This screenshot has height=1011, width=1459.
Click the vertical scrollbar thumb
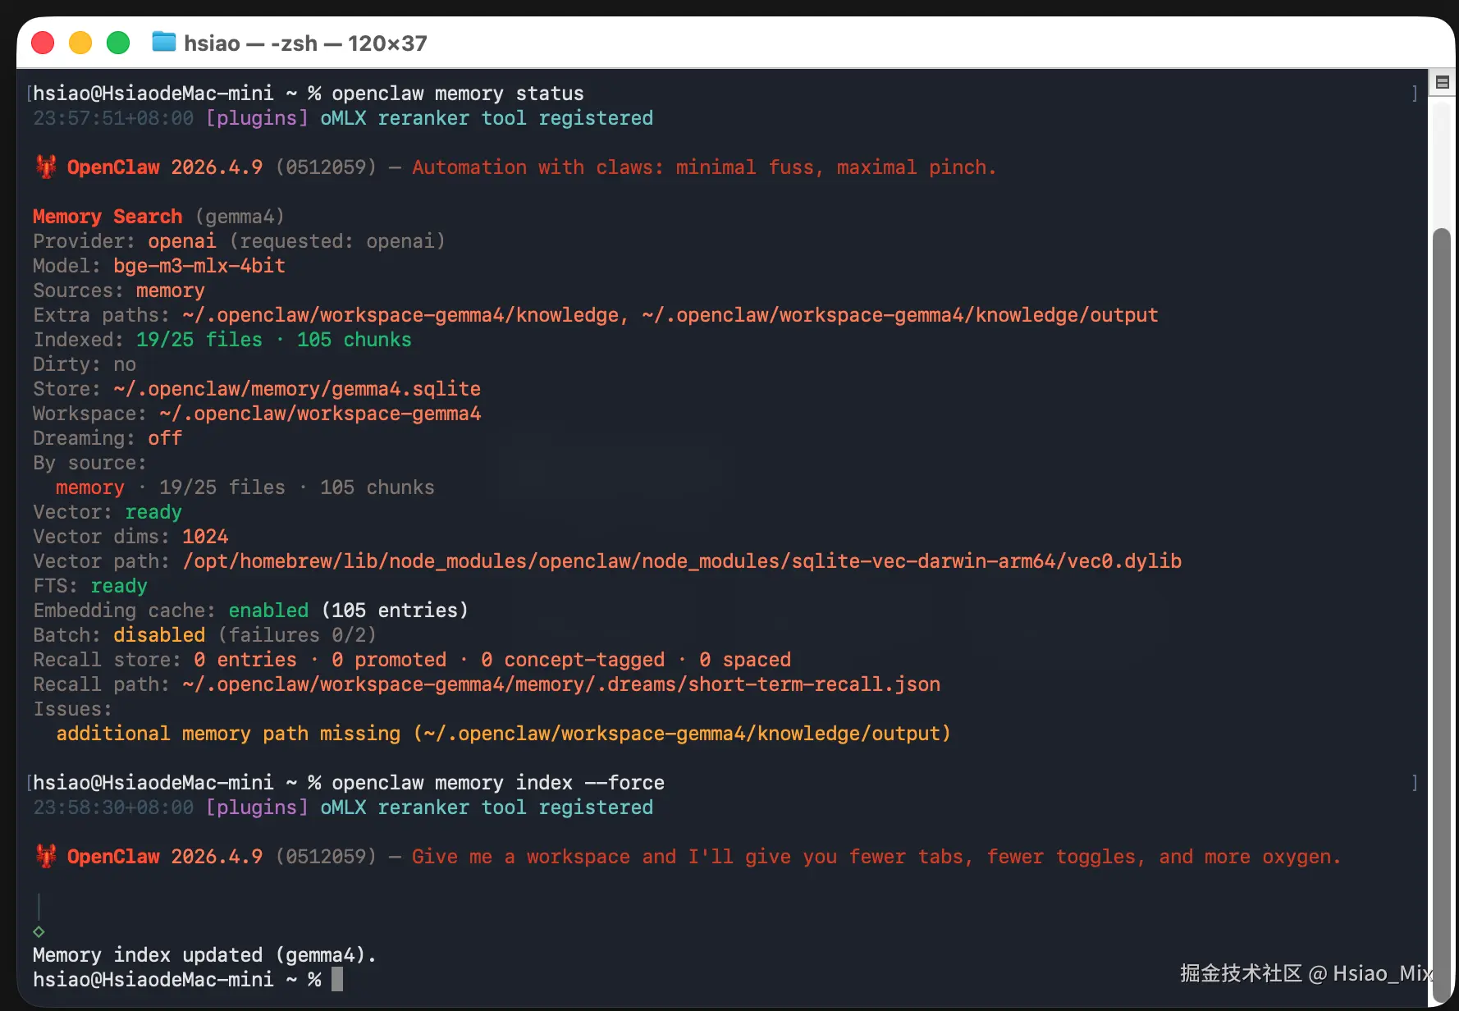coord(1441,615)
